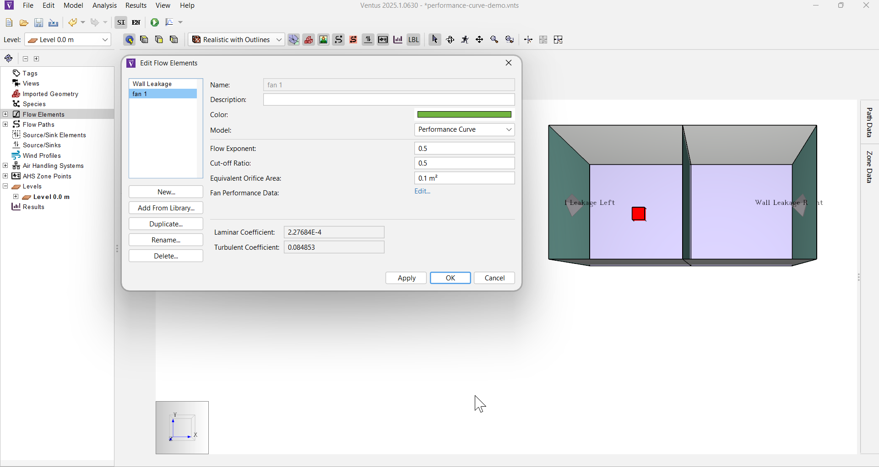
Task: Activate the orbit view tool
Action: (x=450, y=40)
